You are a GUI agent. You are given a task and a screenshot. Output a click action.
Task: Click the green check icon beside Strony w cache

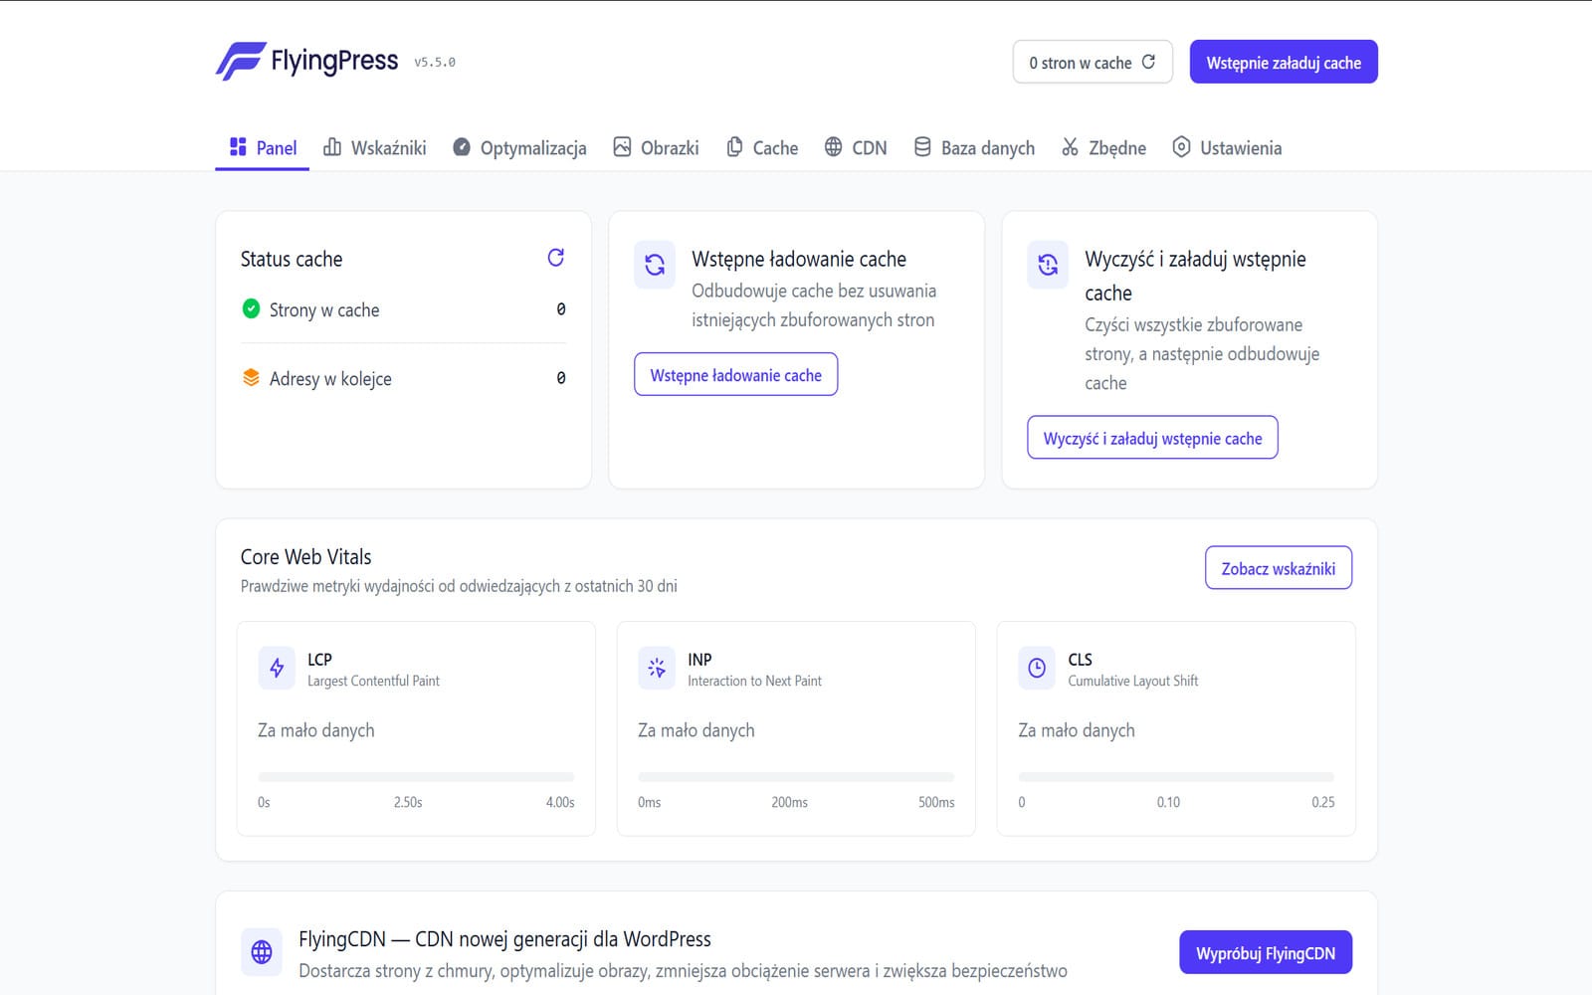click(x=251, y=308)
